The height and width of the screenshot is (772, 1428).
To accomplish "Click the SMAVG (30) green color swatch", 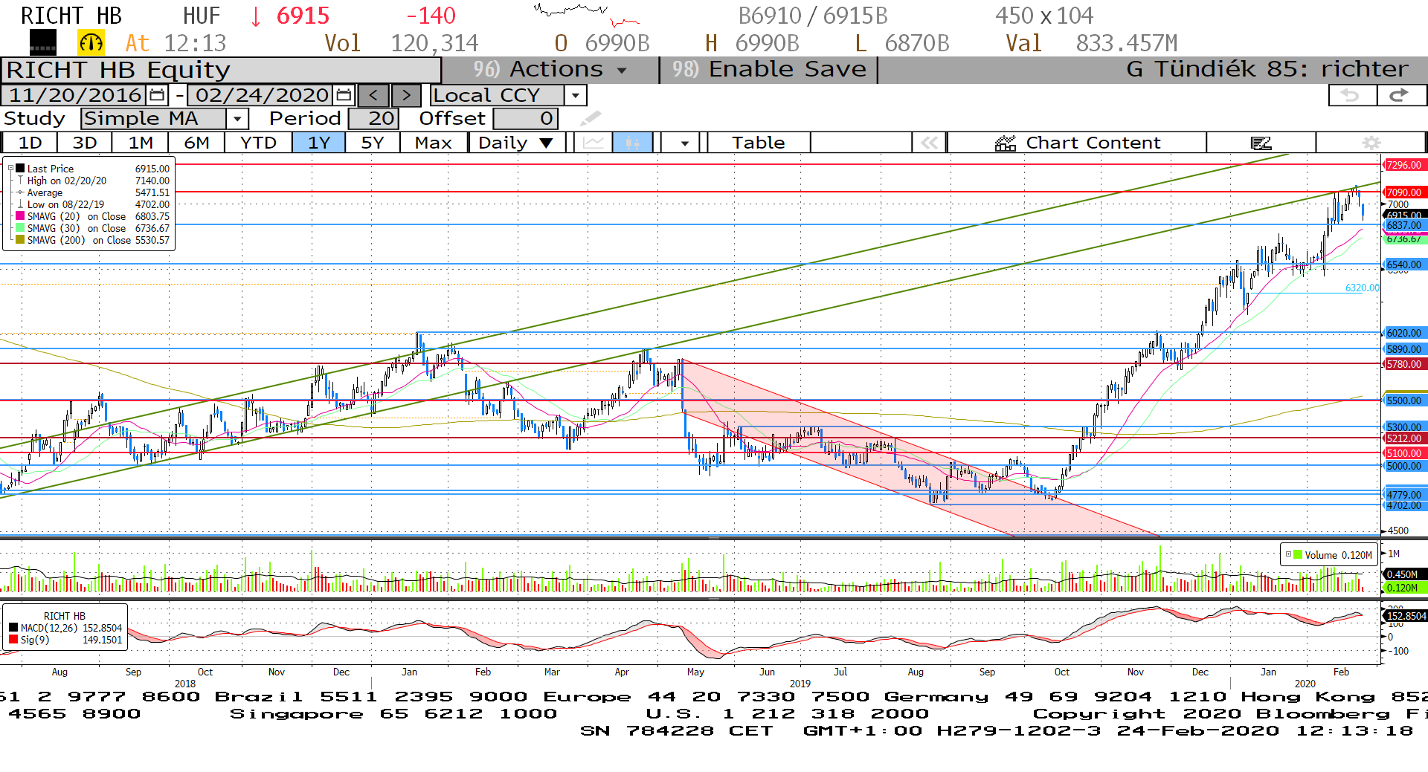I will pyautogui.click(x=20, y=228).
